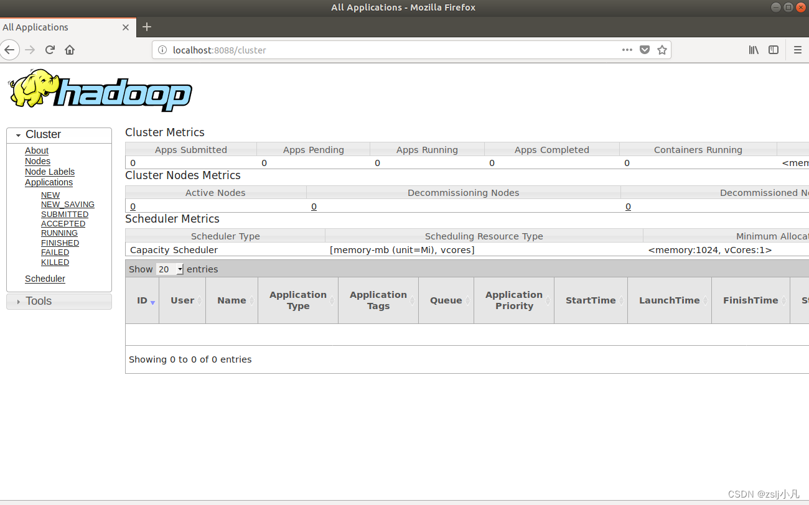Close the All Applications tab
Screen dimensions: 809x505
click(x=126, y=27)
